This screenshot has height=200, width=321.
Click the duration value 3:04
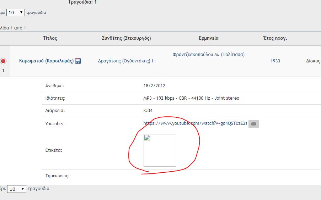(148, 111)
